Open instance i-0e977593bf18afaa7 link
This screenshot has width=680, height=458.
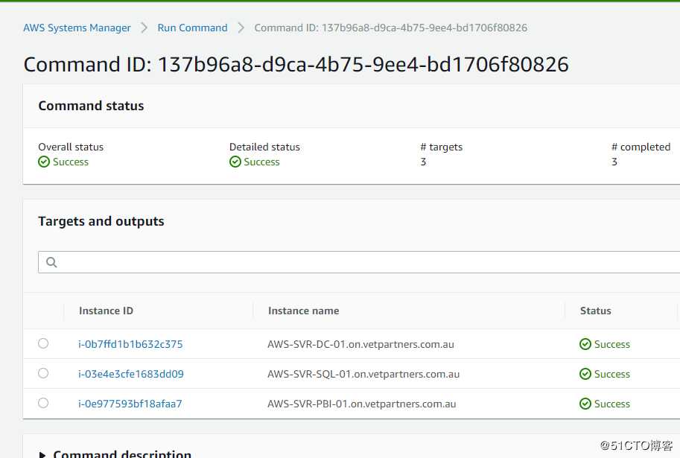130,404
